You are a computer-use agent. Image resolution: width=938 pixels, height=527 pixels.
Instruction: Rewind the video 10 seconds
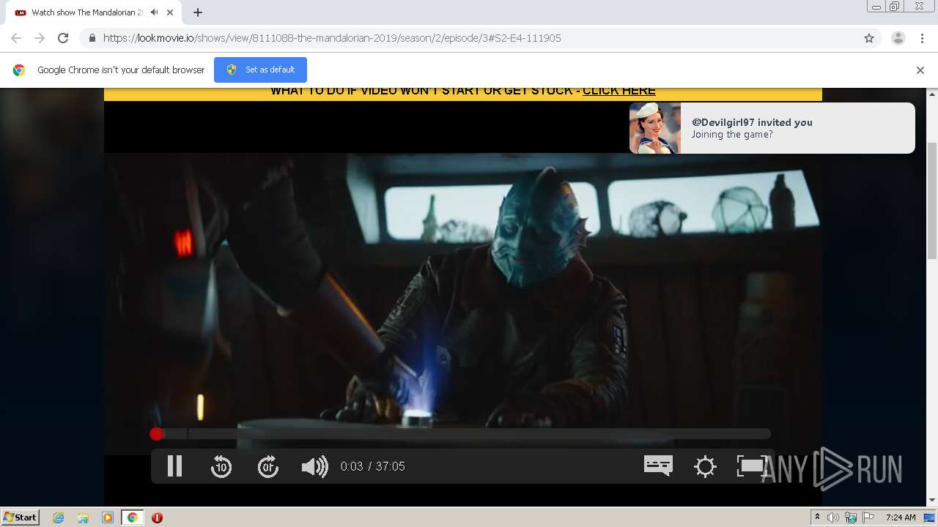tap(221, 466)
